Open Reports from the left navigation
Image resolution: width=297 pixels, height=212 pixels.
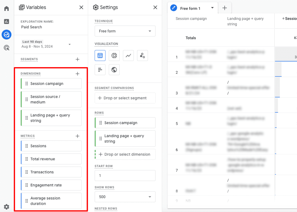(6, 22)
